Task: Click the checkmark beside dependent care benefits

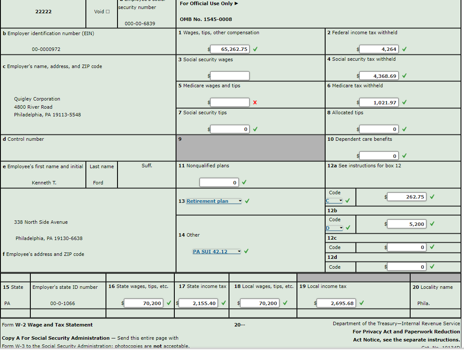Action: [404, 155]
